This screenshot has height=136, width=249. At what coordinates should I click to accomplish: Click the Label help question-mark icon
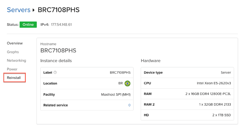coord(55,73)
